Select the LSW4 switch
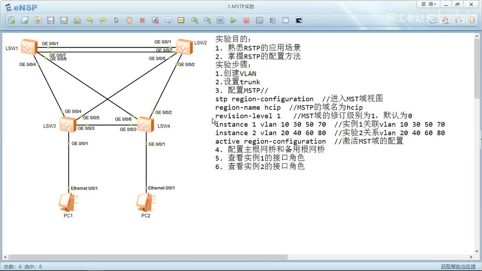The image size is (482, 271). click(x=145, y=124)
